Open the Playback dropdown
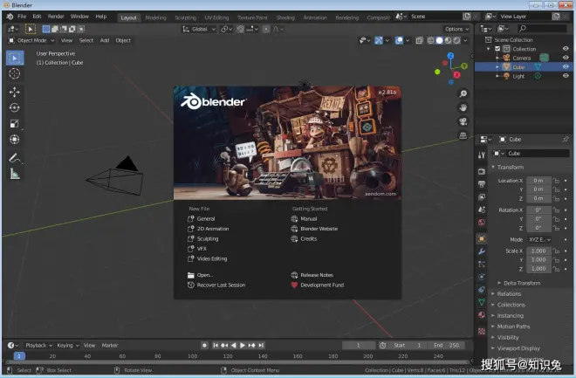This screenshot has height=378, width=576. (x=39, y=346)
